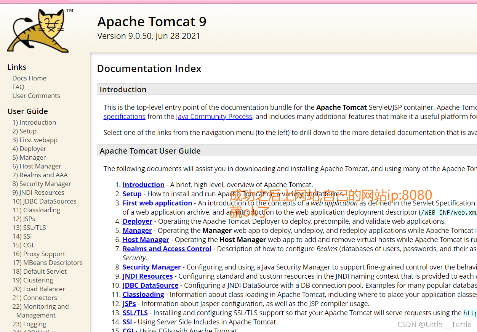The image size is (477, 332).
Task: Click the User Guide sidebar heading
Action: (28, 111)
